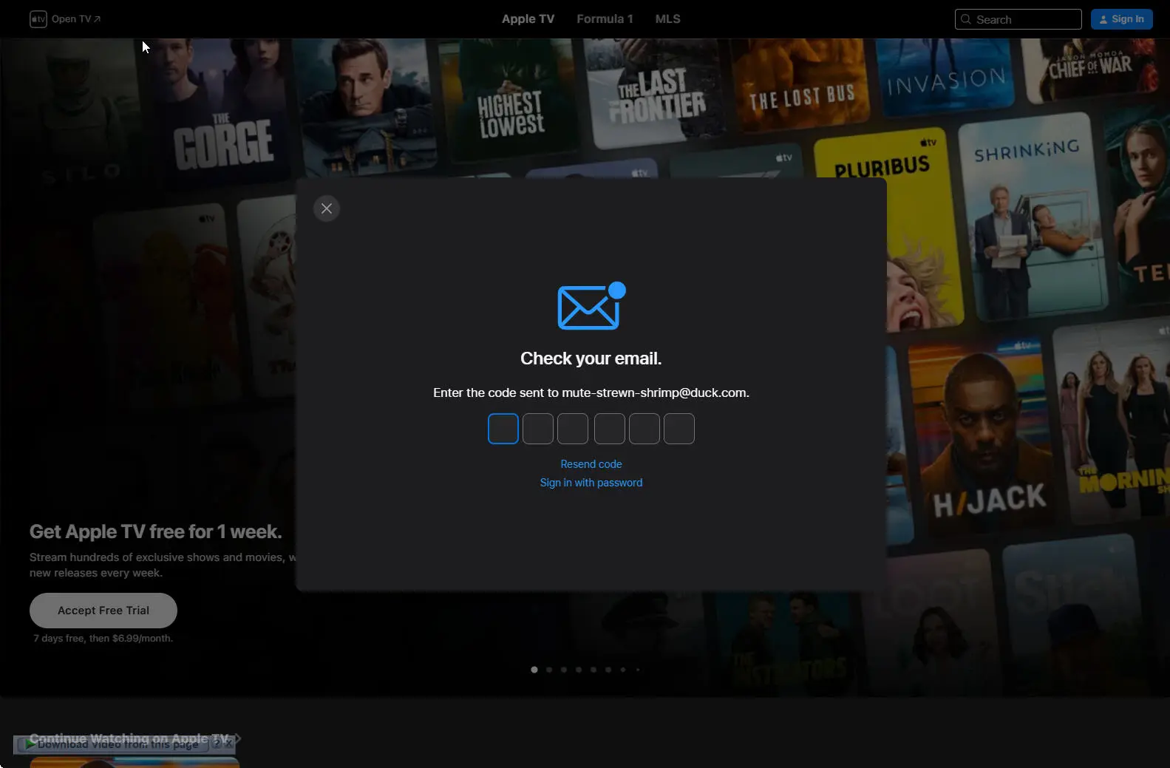Open The Lost Bus poster
The image size is (1170, 768).
802,85
